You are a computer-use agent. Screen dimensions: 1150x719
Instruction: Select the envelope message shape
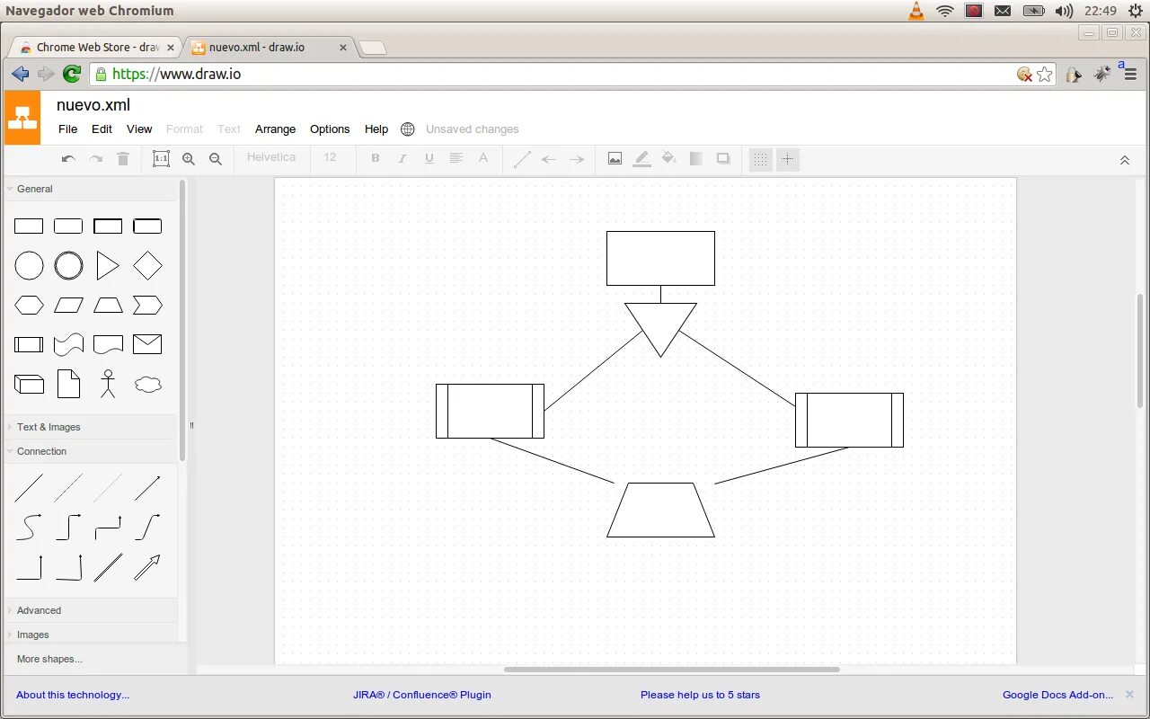[x=147, y=343]
